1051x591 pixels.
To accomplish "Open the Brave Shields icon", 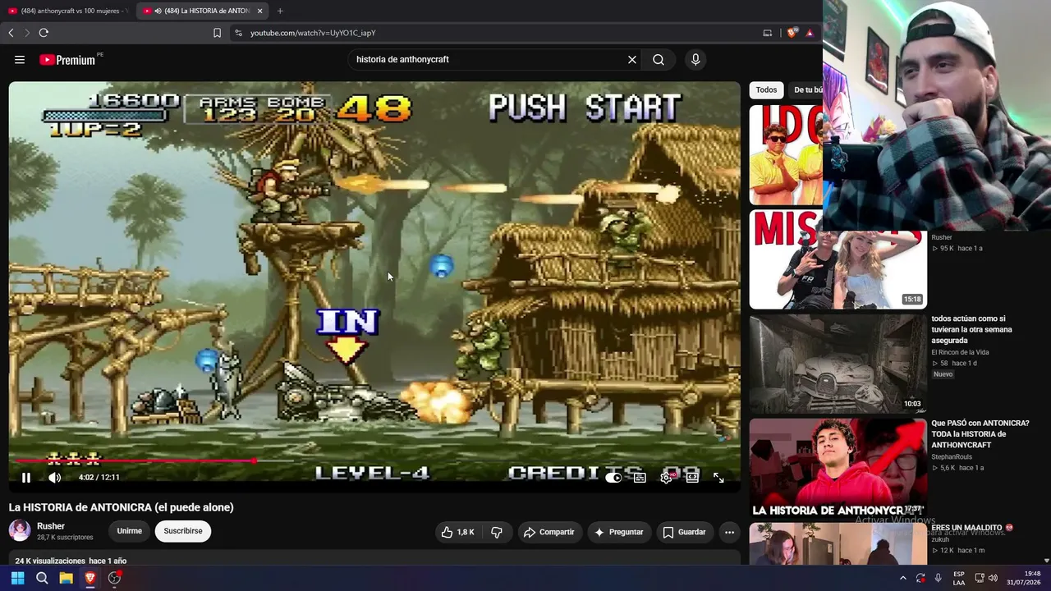I will click(792, 33).
